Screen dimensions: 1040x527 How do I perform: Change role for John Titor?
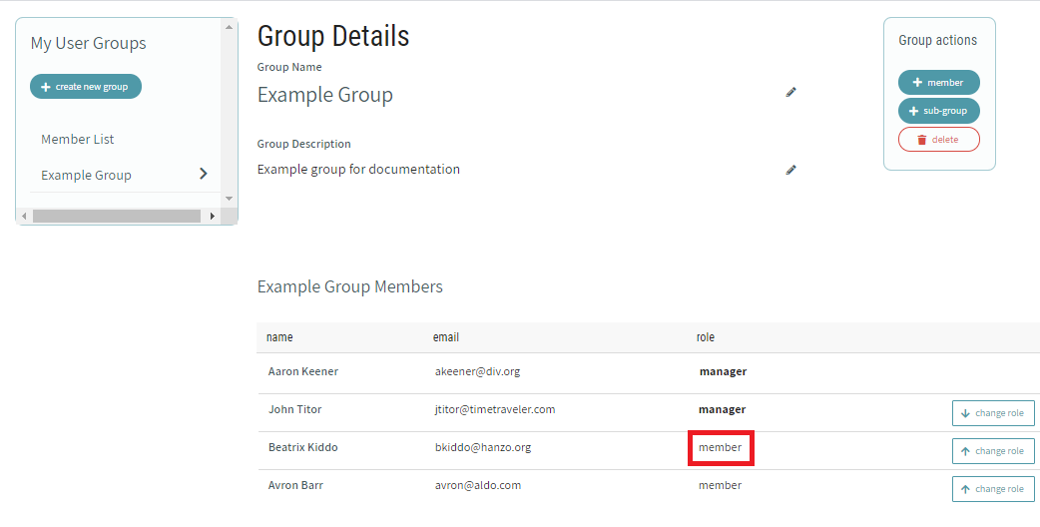993,413
